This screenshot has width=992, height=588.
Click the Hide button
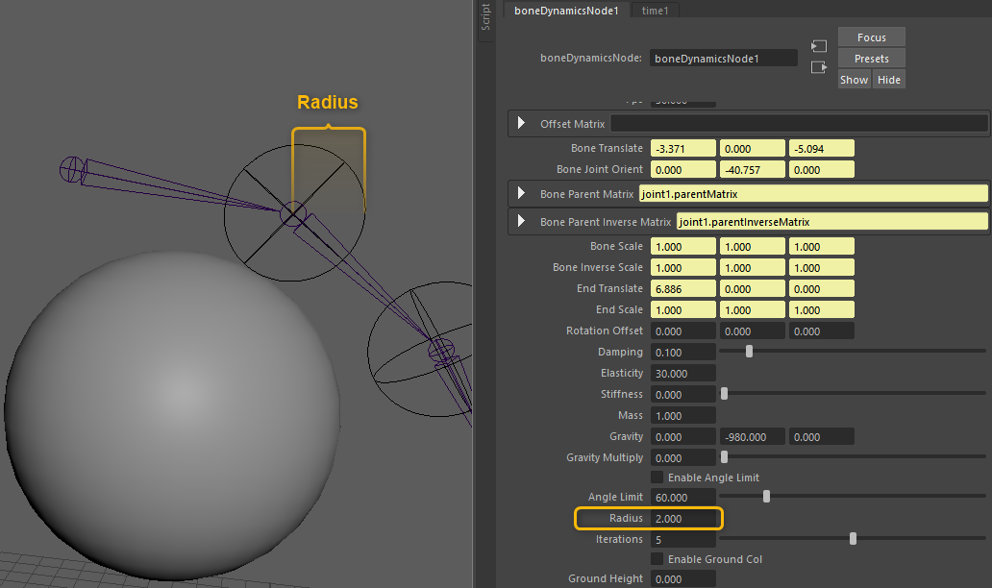tap(889, 80)
